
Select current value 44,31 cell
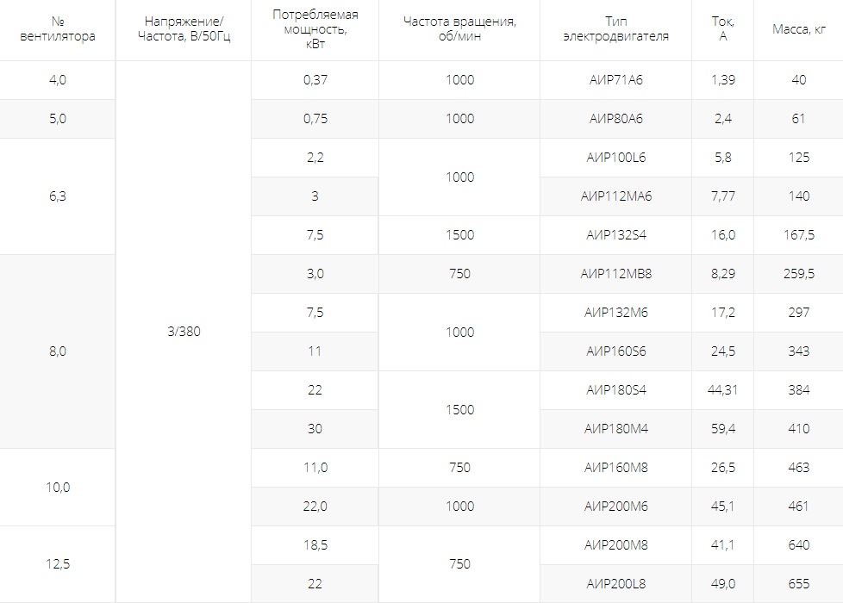(722, 390)
